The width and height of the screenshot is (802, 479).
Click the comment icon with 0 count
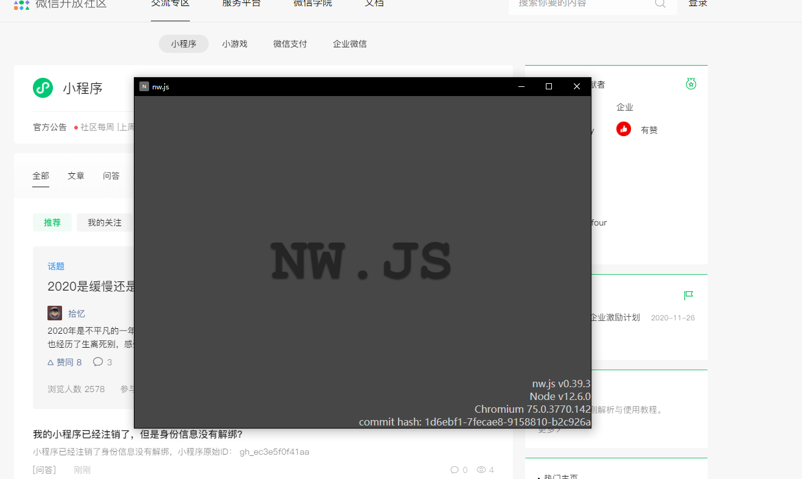coord(455,470)
